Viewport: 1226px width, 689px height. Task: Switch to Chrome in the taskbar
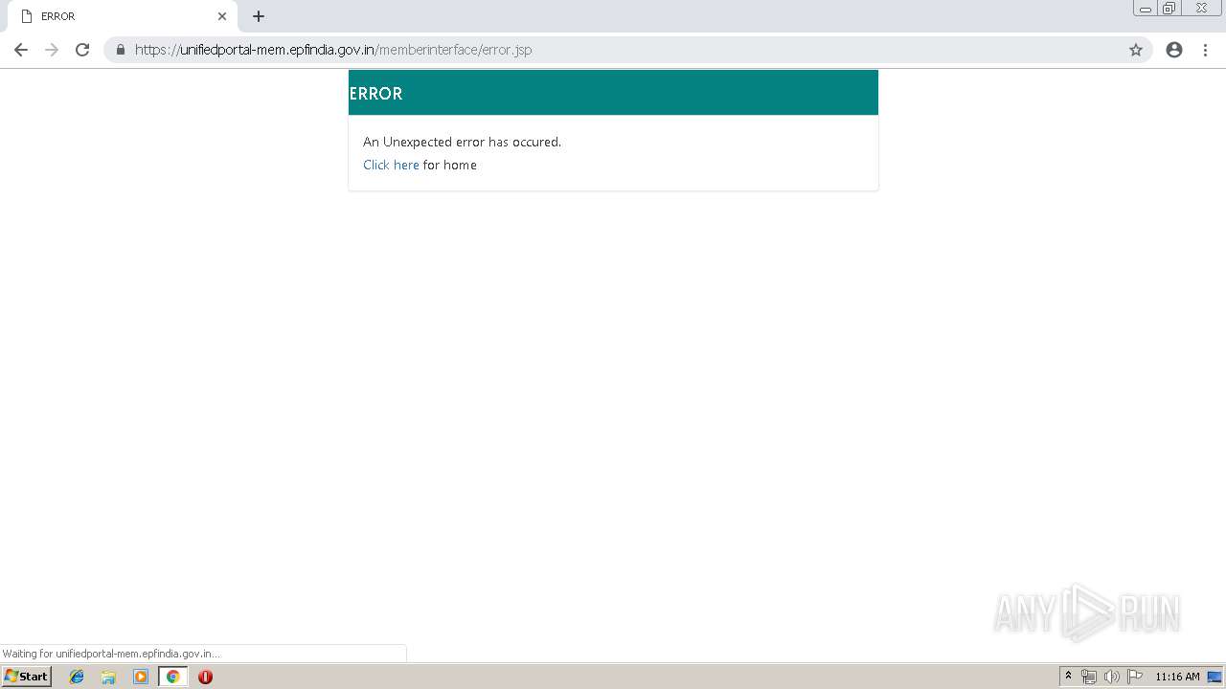172,677
